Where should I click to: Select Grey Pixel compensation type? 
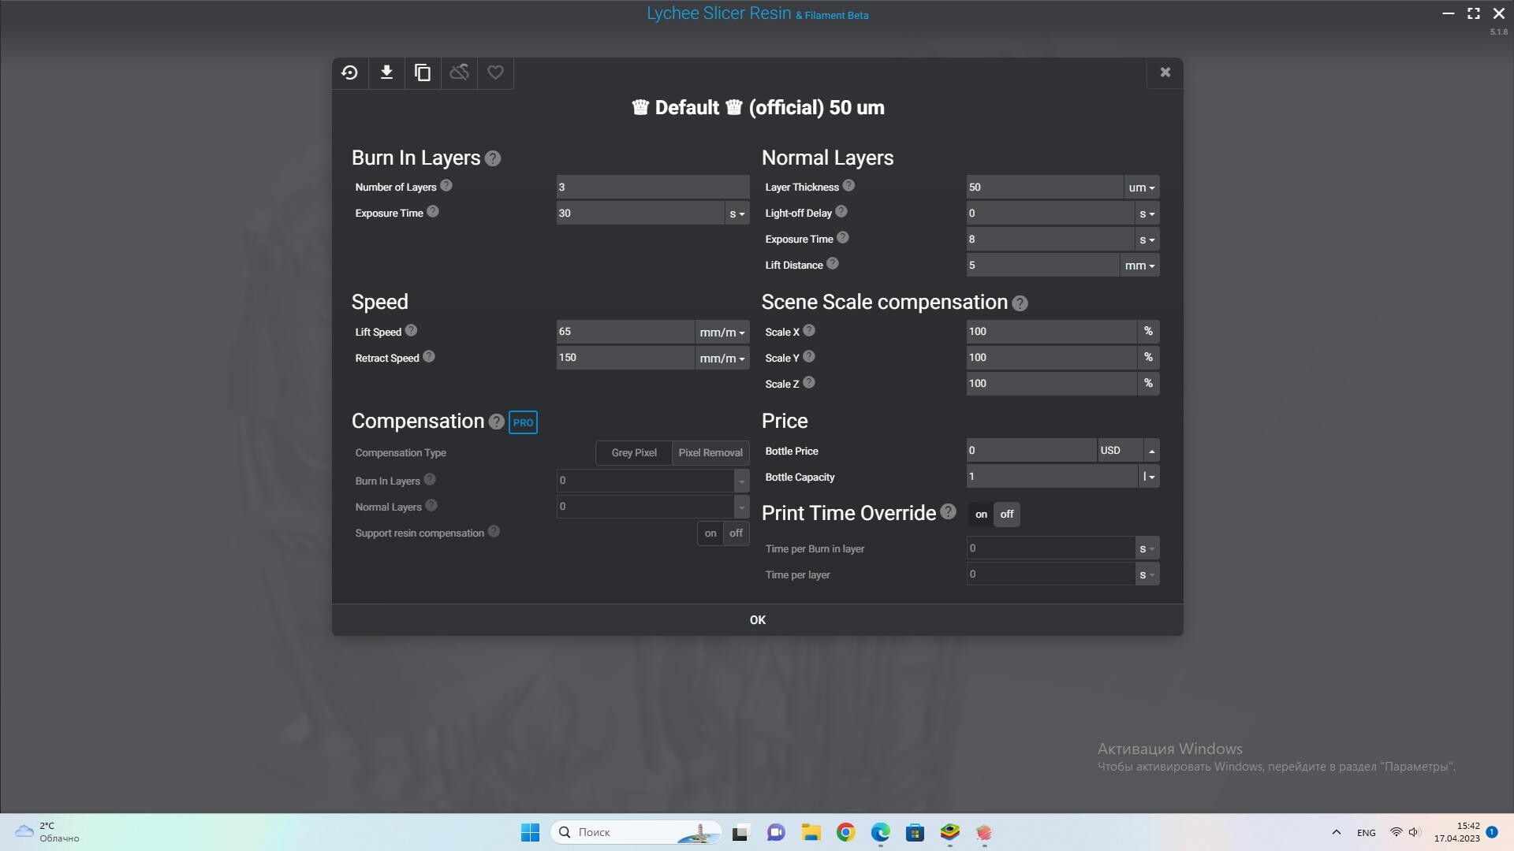point(633,453)
